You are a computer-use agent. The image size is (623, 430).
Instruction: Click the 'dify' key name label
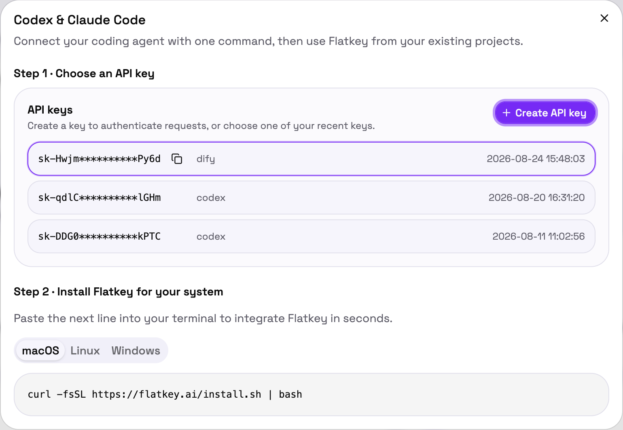click(206, 159)
